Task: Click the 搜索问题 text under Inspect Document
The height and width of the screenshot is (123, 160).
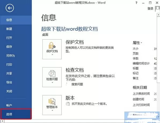Action: tap(77, 84)
